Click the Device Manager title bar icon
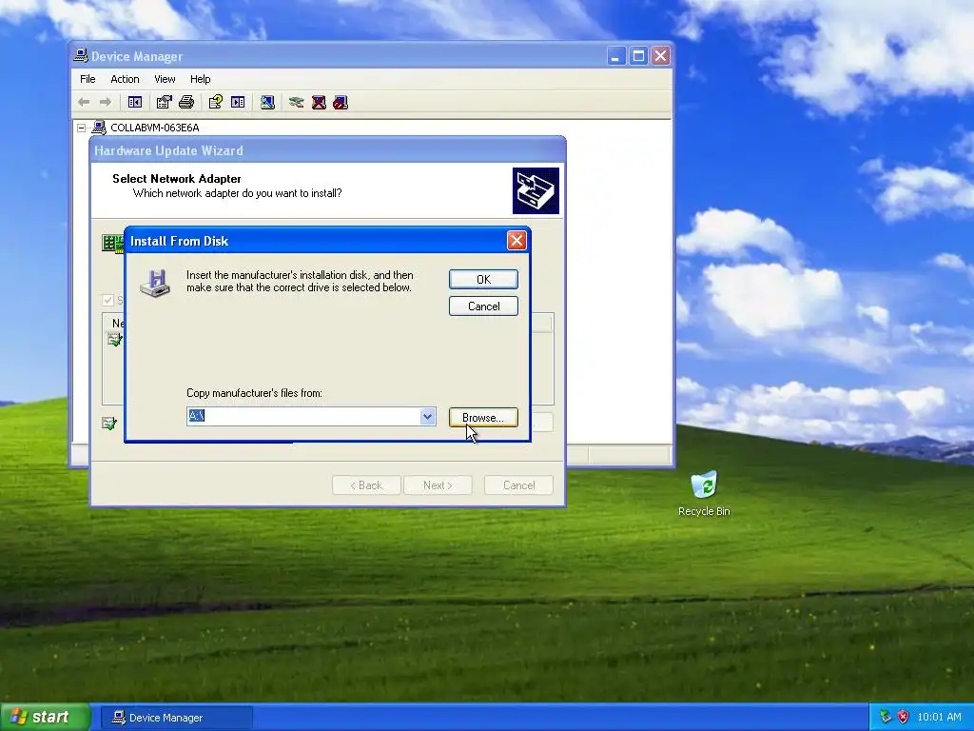 [x=81, y=56]
